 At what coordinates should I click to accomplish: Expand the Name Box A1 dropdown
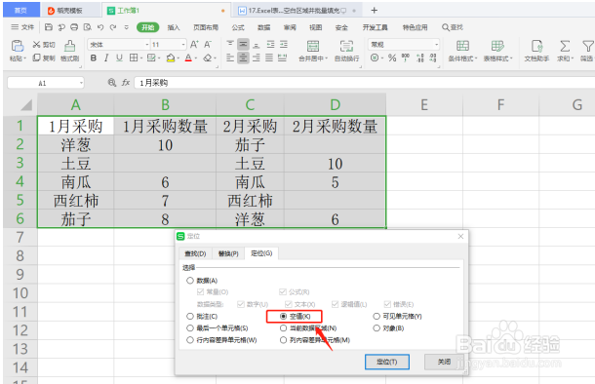[81, 83]
